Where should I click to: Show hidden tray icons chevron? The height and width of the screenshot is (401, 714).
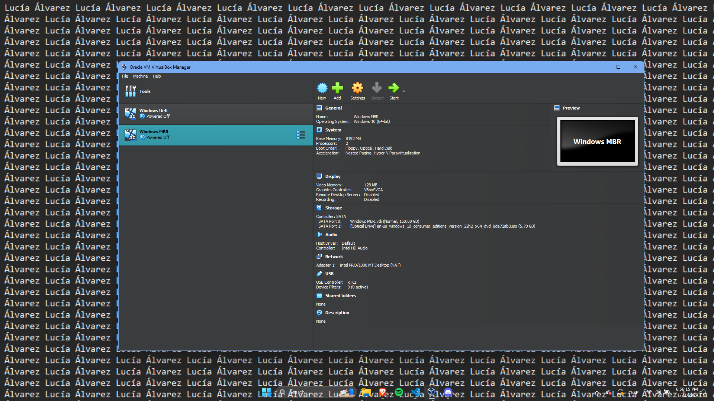tap(597, 392)
